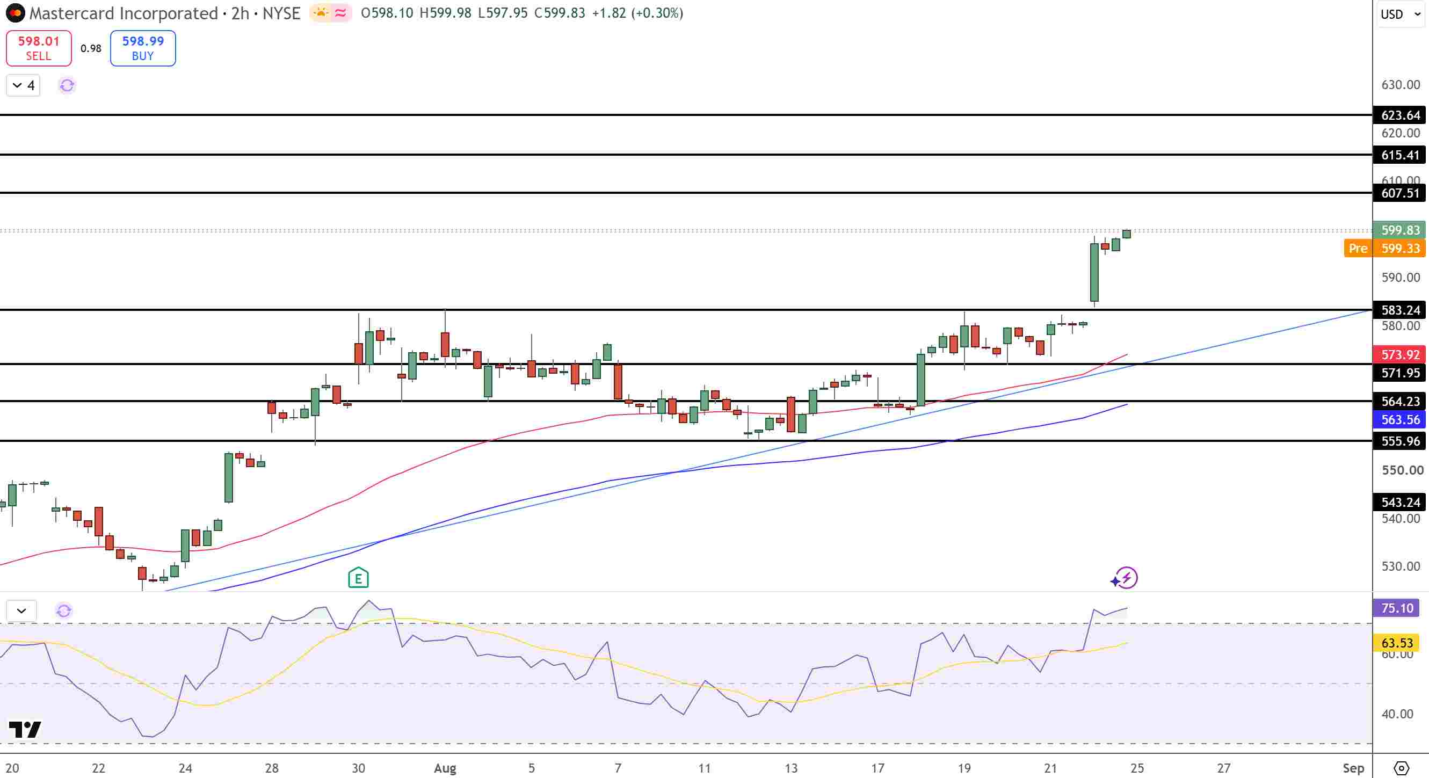Click the 607.51 horizontal line price label
This screenshot has height=778, width=1429.
[x=1399, y=193]
